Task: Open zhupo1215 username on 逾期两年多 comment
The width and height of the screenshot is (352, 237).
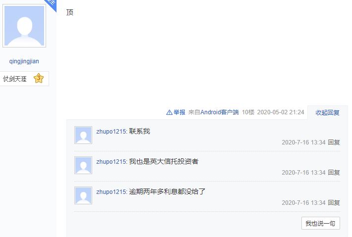Action: (x=112, y=192)
